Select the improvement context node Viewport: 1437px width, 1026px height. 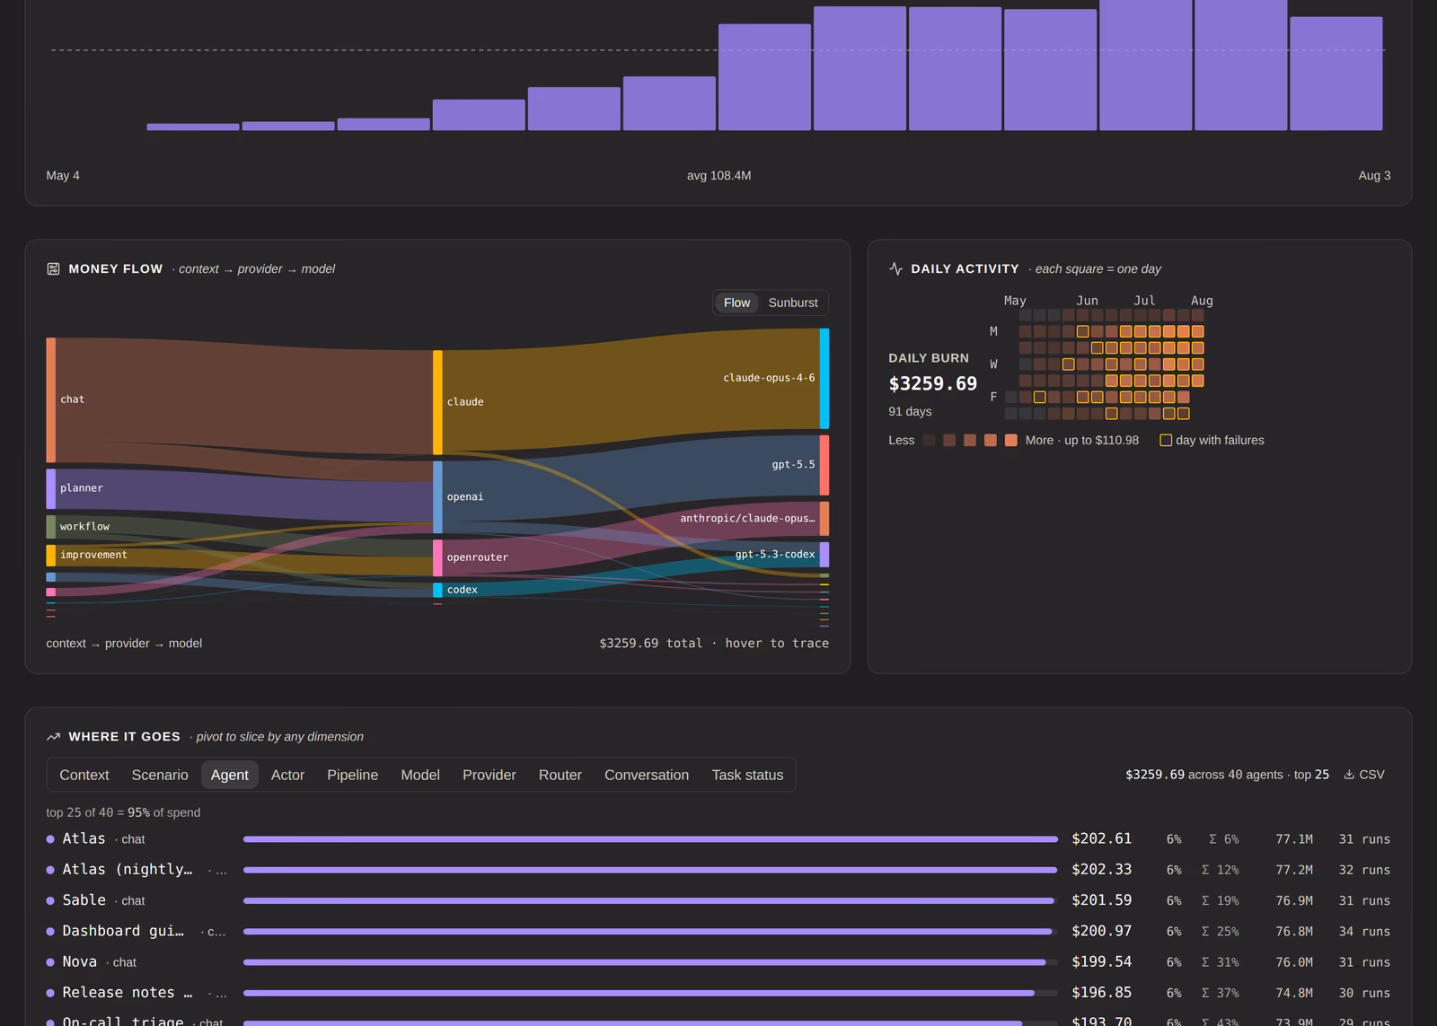[x=51, y=556]
